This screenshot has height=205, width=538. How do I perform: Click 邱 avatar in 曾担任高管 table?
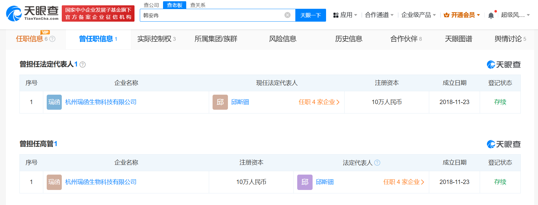305,182
